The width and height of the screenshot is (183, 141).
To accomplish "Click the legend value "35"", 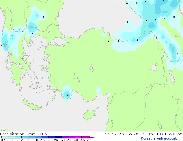I will point(69,140).
